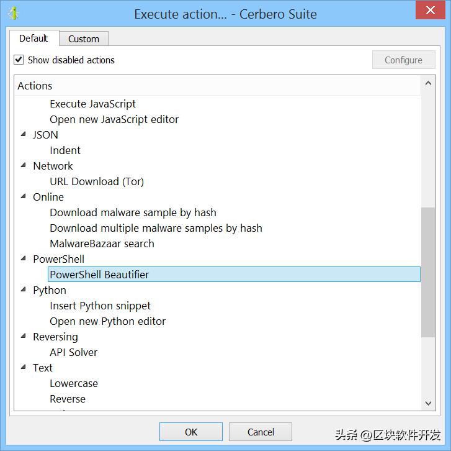Collapse the PowerShell category
The height and width of the screenshot is (451, 451).
[24, 258]
